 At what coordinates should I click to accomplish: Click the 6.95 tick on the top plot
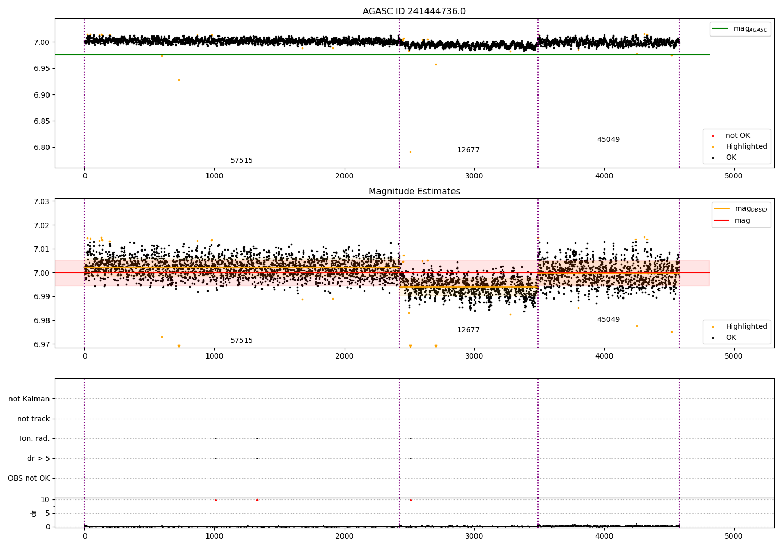41,69
